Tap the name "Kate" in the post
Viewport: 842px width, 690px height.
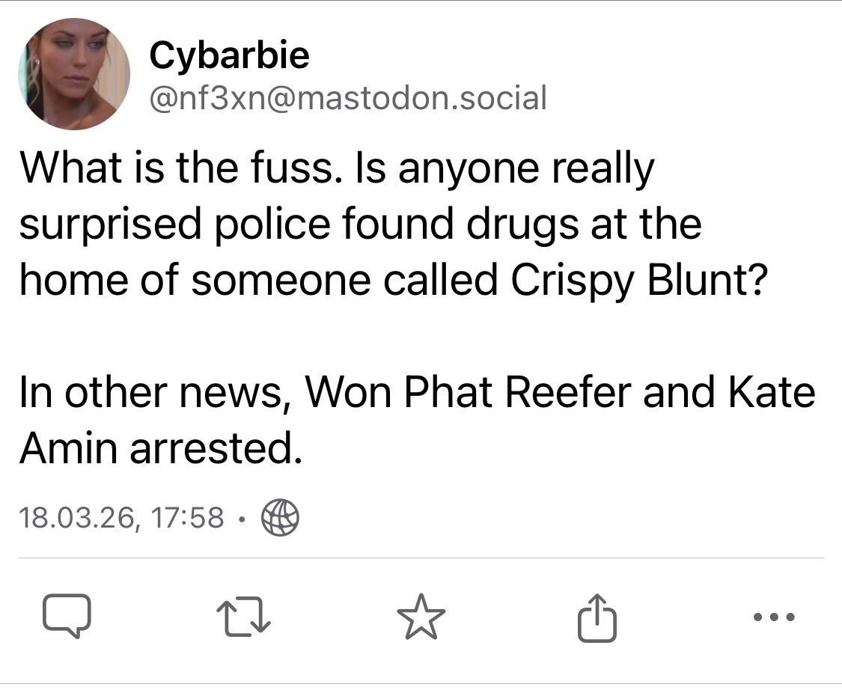pyautogui.click(x=772, y=391)
